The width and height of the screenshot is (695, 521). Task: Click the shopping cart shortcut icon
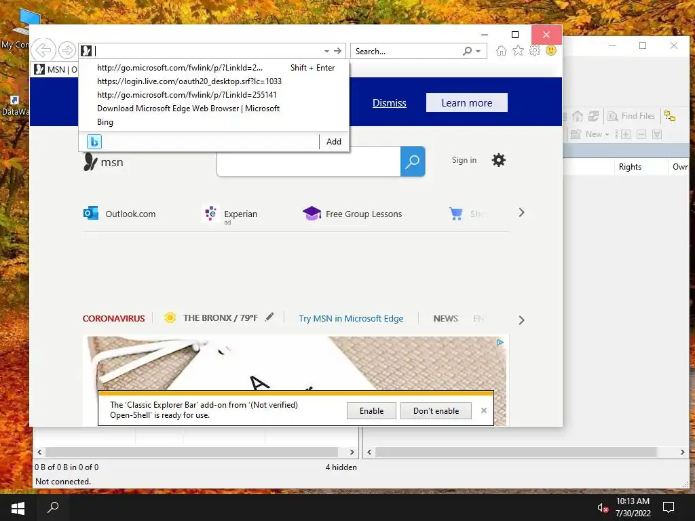[455, 214]
